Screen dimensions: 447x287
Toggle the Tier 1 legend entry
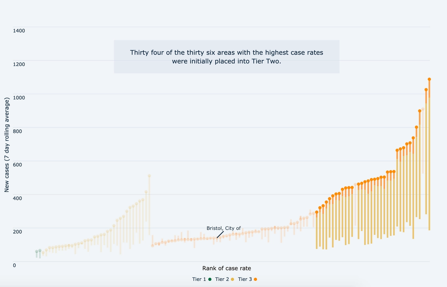point(202,279)
